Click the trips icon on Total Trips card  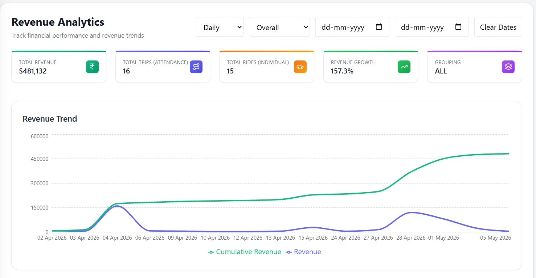click(x=196, y=67)
